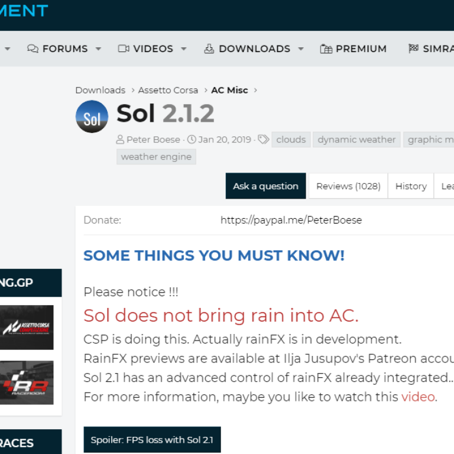Open the FORUMS menu
Viewport: 454px width, 454px height.
pos(65,48)
